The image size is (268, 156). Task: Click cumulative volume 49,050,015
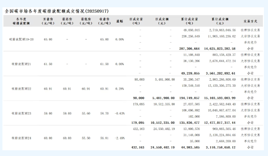[191, 30]
